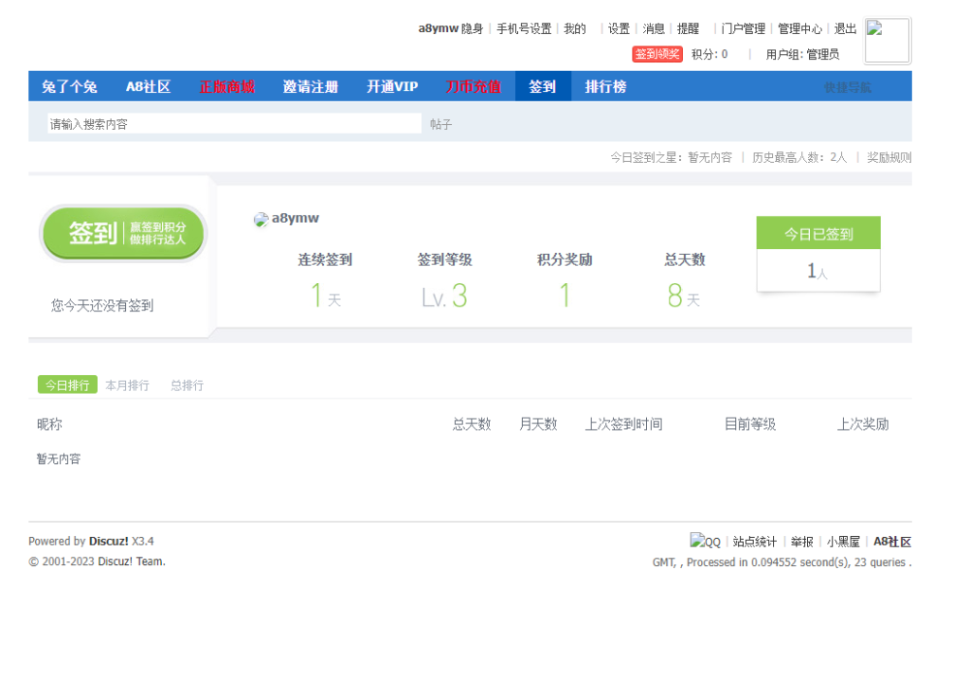This screenshot has width=970, height=695.
Task: Click 总天数 8天 value
Action: [x=684, y=296]
